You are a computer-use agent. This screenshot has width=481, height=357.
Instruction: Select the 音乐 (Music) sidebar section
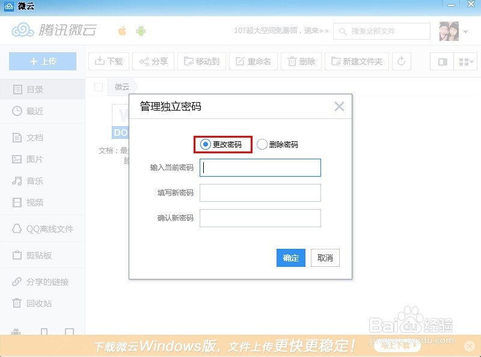coord(34,180)
